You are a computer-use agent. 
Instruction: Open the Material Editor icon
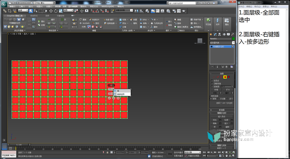pos(168,11)
